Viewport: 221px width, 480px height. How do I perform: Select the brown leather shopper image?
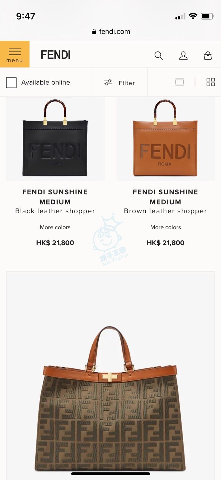pyautogui.click(x=166, y=139)
